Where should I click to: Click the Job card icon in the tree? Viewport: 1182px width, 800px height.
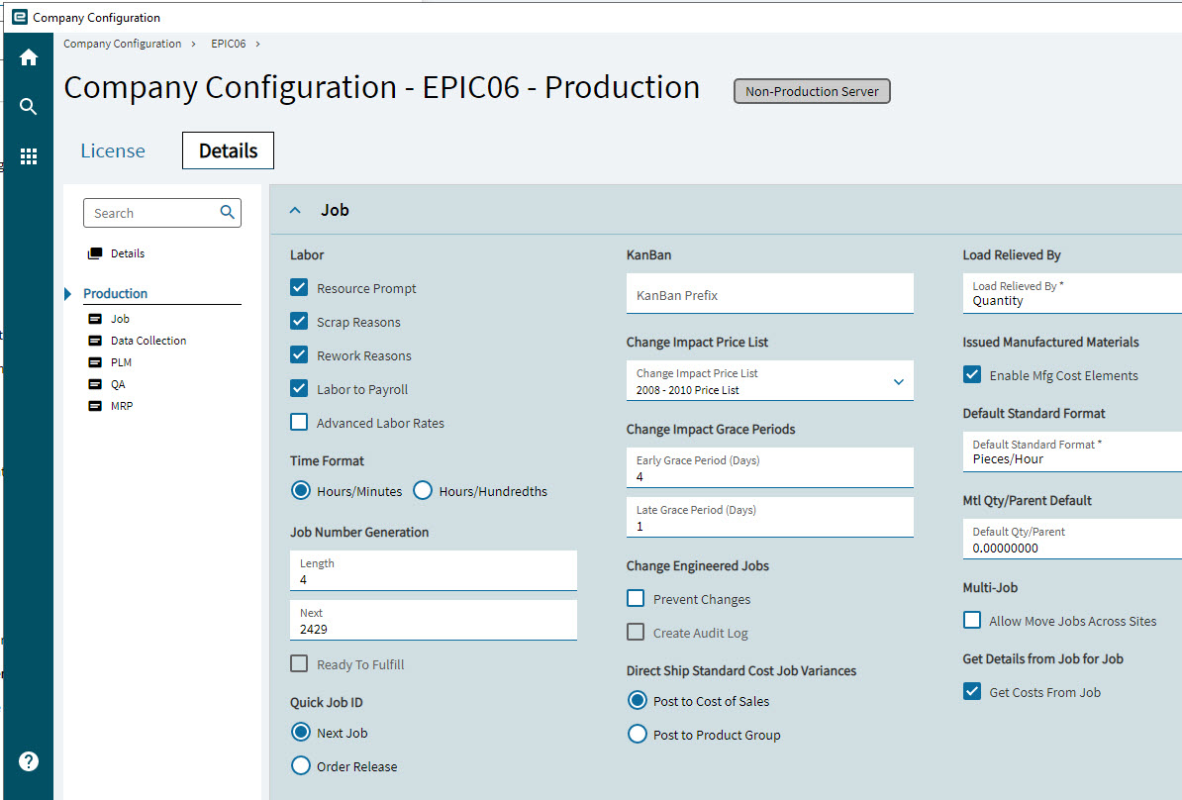(95, 319)
